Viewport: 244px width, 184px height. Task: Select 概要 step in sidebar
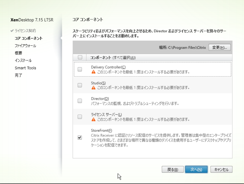click(19, 53)
